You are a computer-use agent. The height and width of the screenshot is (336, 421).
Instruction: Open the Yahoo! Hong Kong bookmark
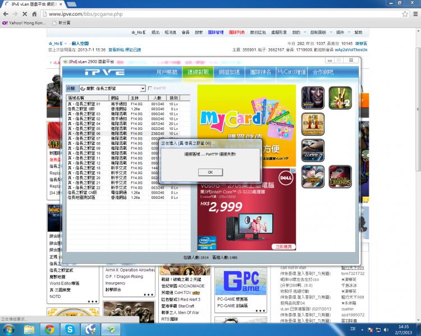tap(24, 23)
